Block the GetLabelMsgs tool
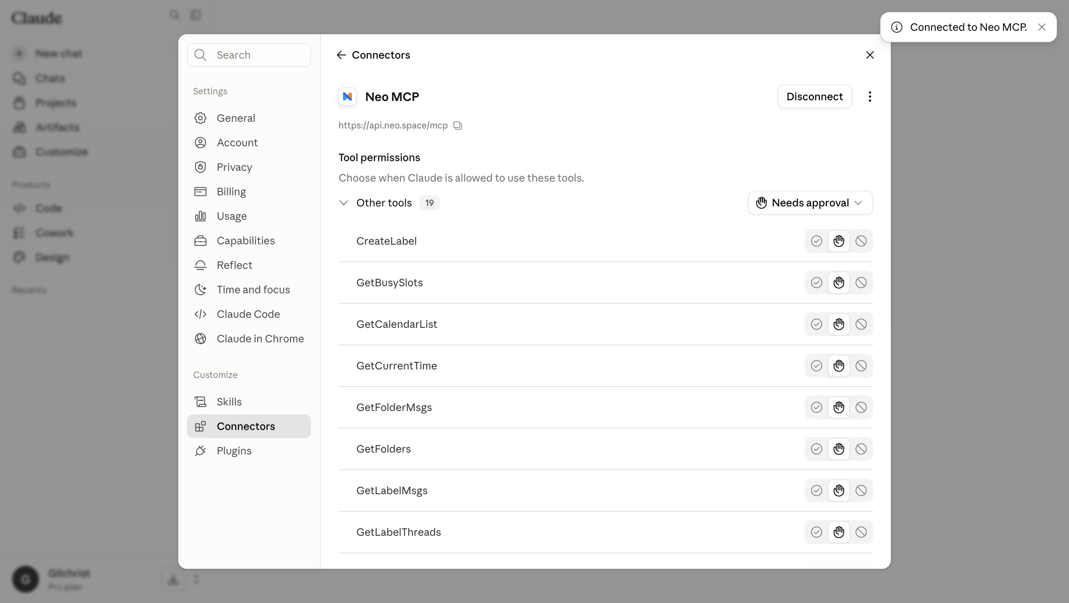 (861, 490)
